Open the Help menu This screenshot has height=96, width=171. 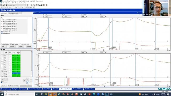pos(25,3)
